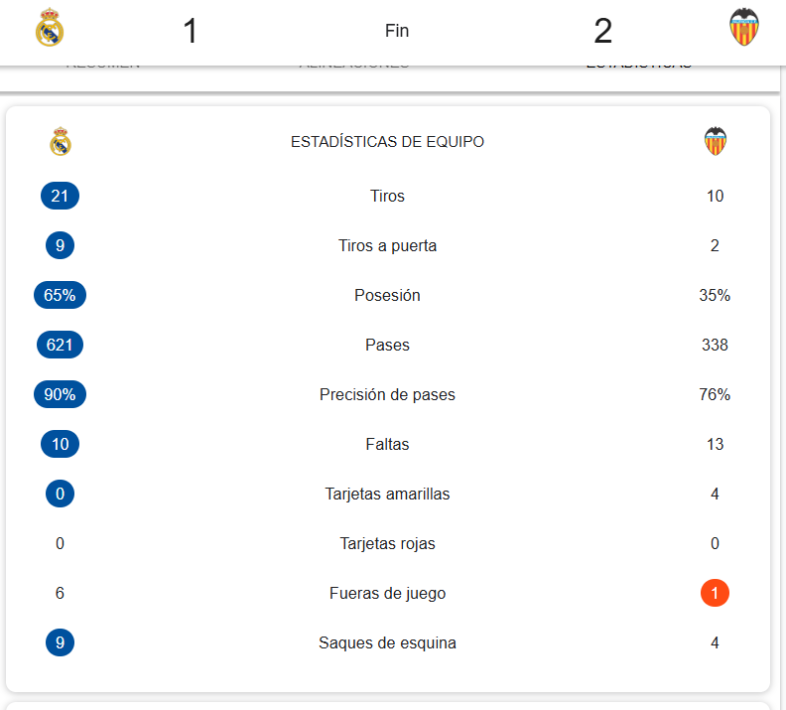Screen dimensions: 786x710
Task: Click the orange Fueras de juego badge
Action: click(x=715, y=593)
